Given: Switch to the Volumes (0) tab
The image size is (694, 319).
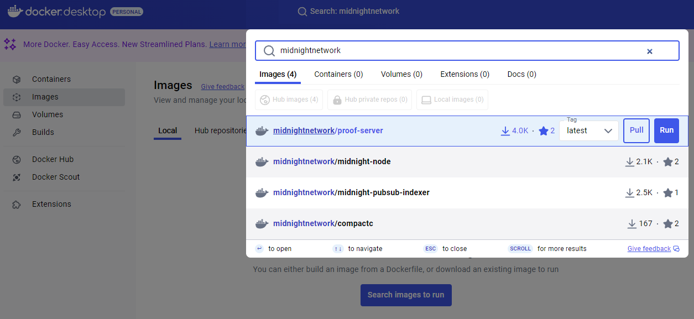Looking at the screenshot, I should point(401,74).
